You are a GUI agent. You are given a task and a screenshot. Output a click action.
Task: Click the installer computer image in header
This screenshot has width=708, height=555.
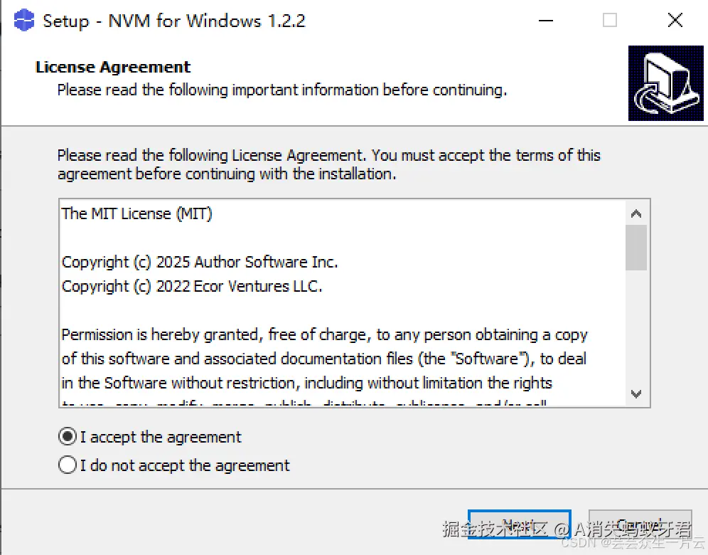point(665,83)
